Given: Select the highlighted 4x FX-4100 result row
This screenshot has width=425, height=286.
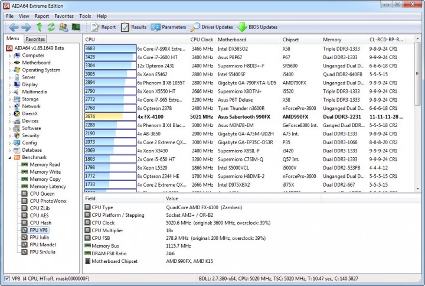Looking at the screenshot, I should [244, 116].
